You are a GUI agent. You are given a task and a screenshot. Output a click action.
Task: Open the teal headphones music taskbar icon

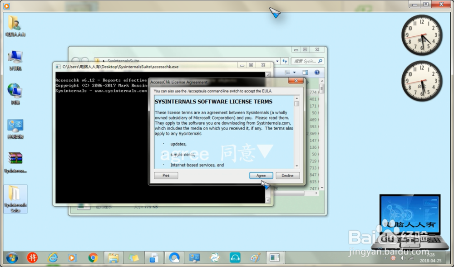235,257
